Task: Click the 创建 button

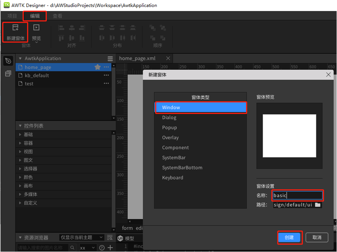Action: [289, 237]
